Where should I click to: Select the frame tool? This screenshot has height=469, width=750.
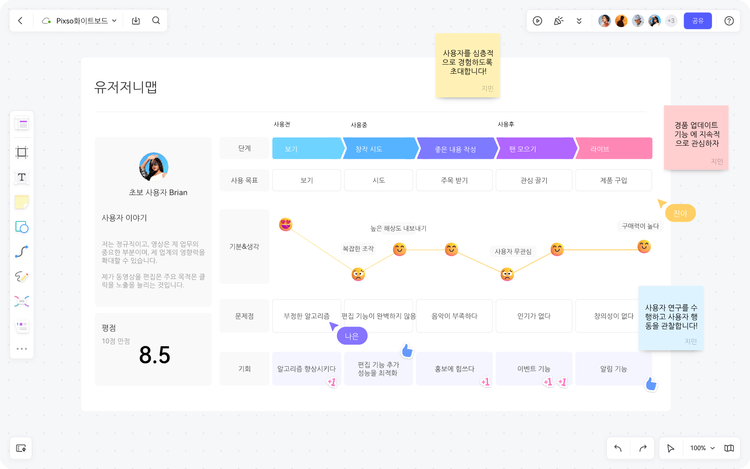[x=22, y=152]
